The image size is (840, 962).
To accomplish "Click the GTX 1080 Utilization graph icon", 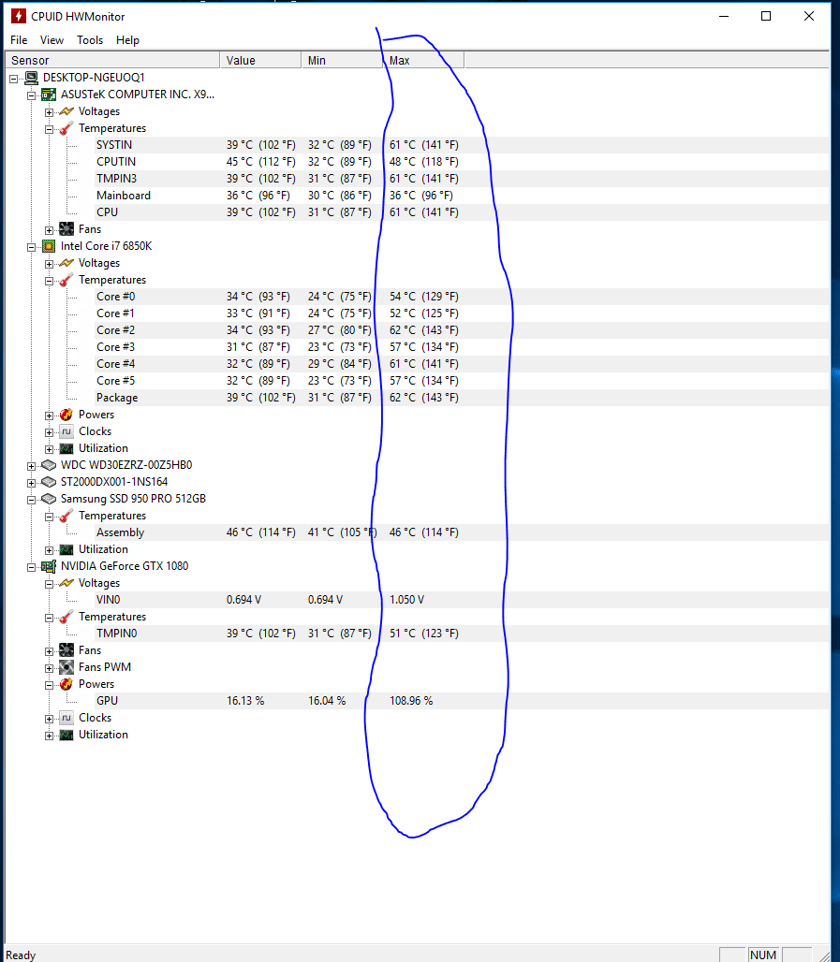I will (x=66, y=735).
